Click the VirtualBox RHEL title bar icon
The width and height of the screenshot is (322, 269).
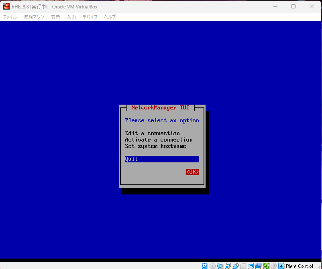point(6,6)
